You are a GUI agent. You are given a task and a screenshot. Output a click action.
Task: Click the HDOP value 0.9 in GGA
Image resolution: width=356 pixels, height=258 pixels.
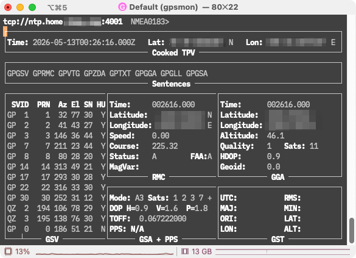273,156
